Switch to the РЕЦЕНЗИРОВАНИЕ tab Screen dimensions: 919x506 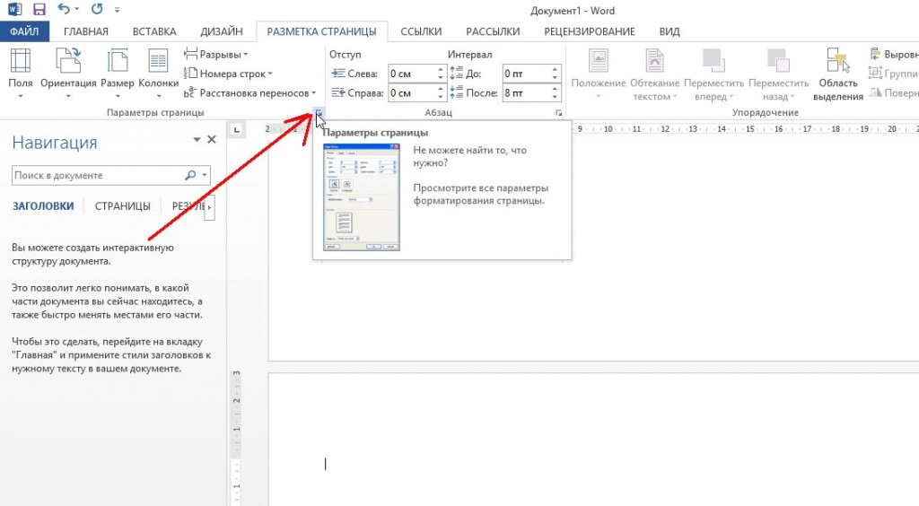click(x=590, y=31)
